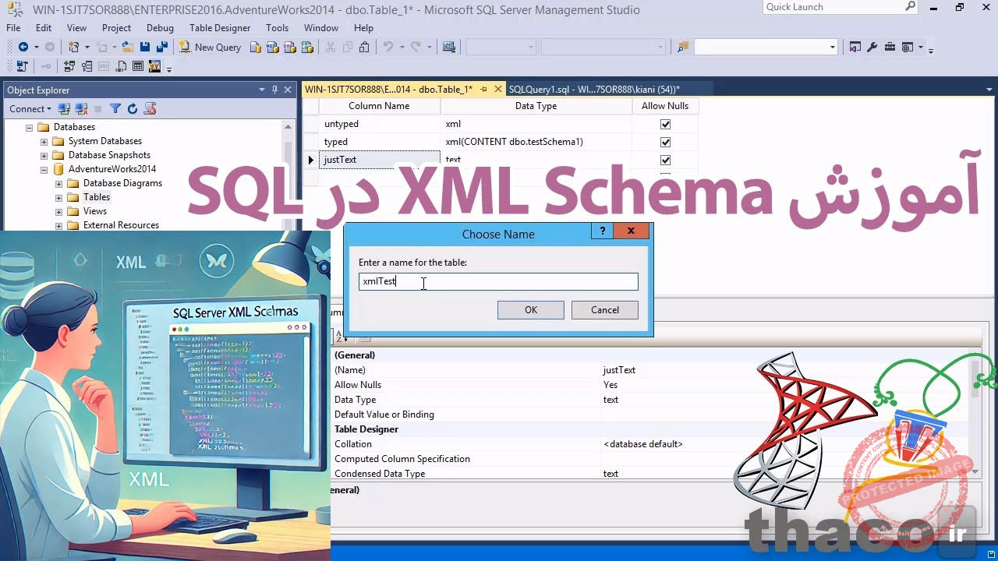Click the Undo icon on the toolbar
The image size is (998, 561).
pos(386,47)
